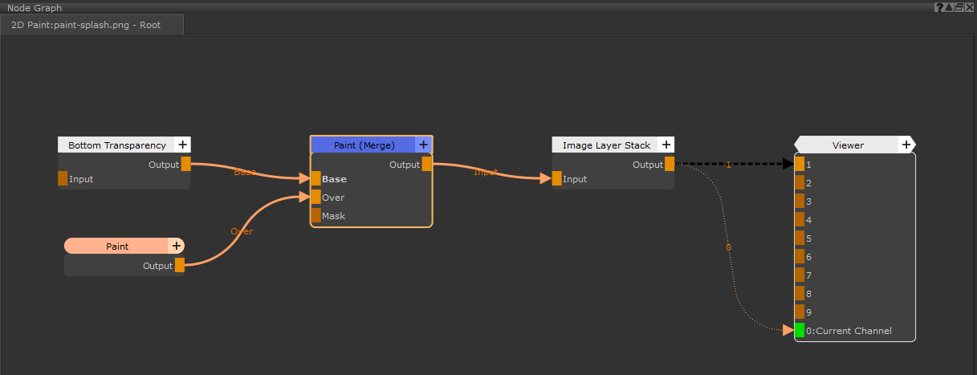Select the Viewer node header
Viewport: 977px width, 375px height.
(847, 145)
